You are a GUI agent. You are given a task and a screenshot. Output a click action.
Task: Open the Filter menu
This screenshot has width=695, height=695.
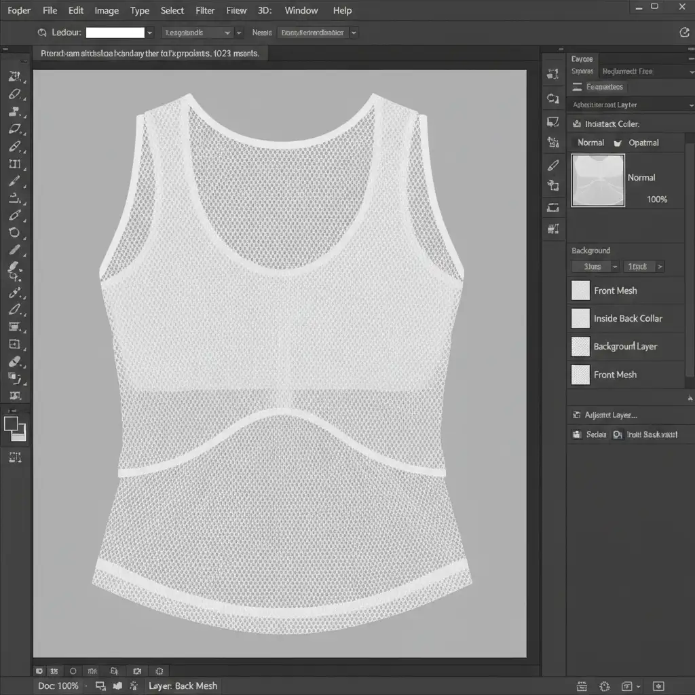click(205, 10)
